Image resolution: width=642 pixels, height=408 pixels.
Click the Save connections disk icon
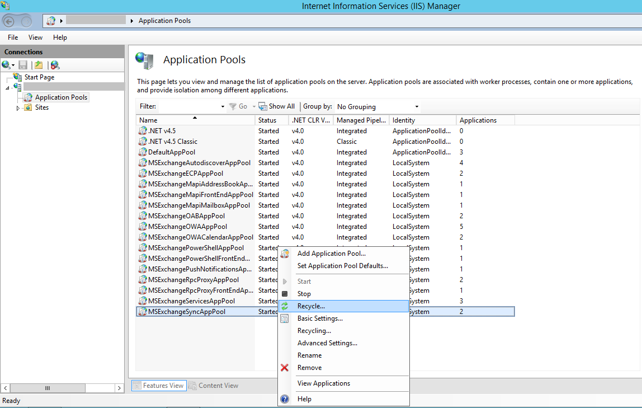[23, 65]
